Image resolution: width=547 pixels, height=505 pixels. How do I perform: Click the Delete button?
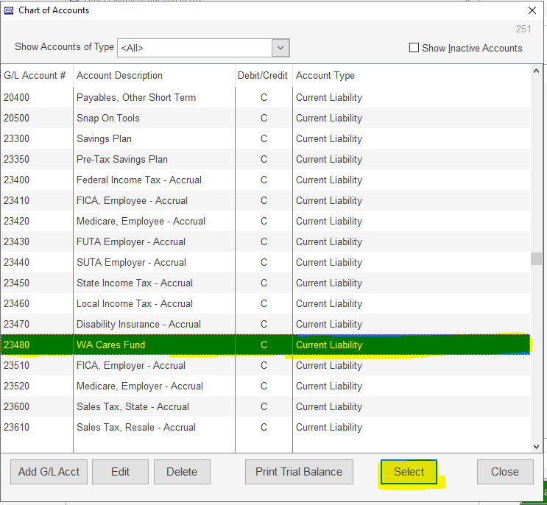click(181, 472)
